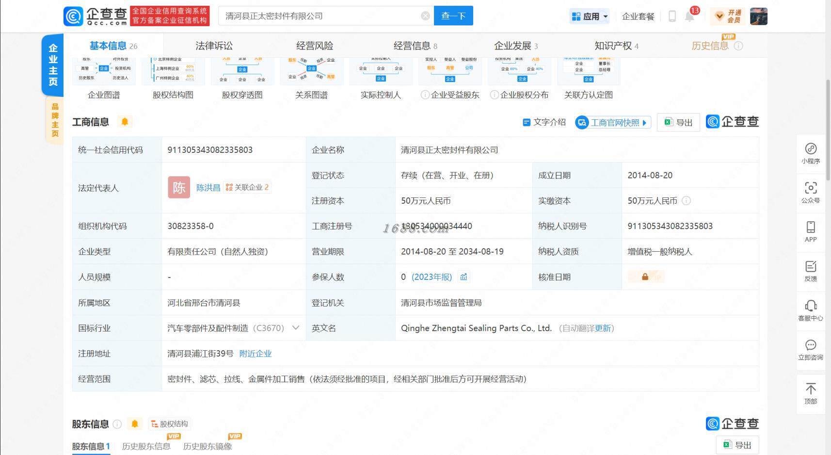Select the 品牌主页 side tab
The image size is (831, 455).
pos(55,120)
